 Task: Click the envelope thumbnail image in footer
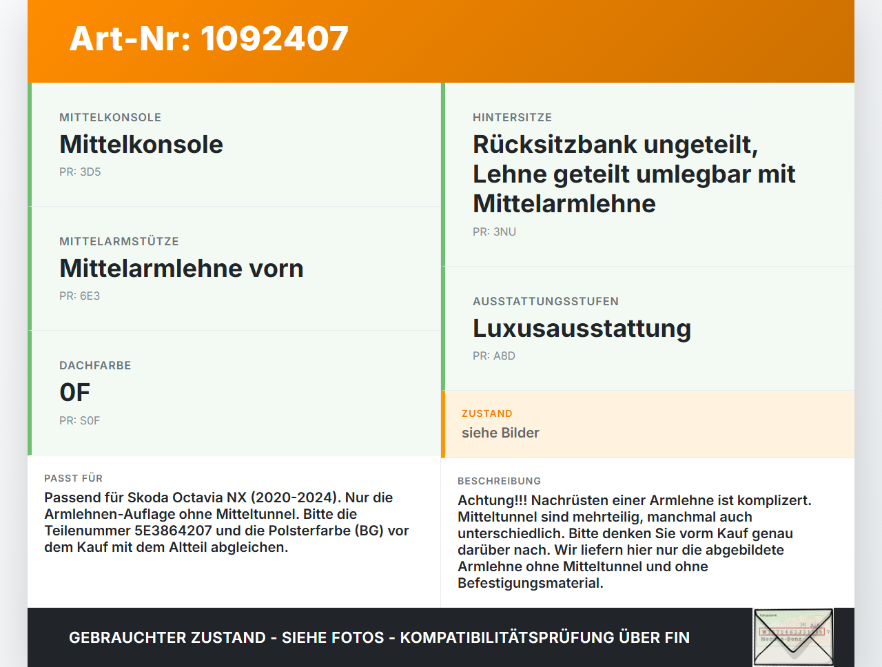click(x=793, y=637)
